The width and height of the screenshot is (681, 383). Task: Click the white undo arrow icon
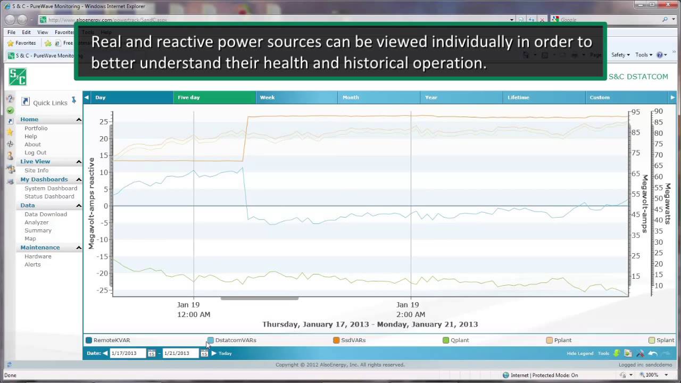point(653,353)
